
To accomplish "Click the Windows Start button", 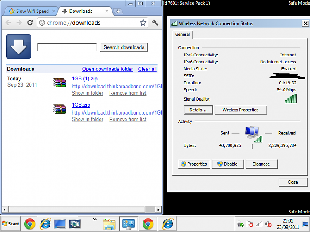I will 10,223.
